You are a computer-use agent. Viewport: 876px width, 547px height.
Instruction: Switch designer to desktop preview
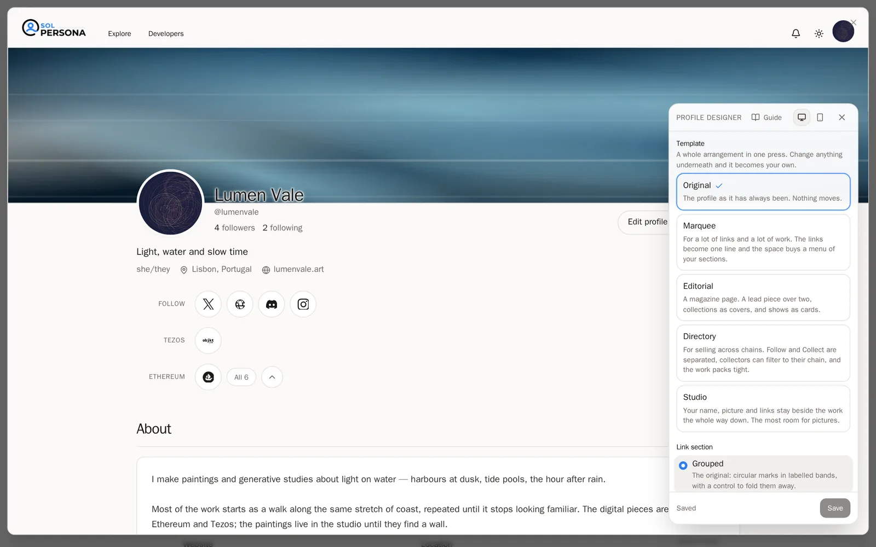[802, 117]
